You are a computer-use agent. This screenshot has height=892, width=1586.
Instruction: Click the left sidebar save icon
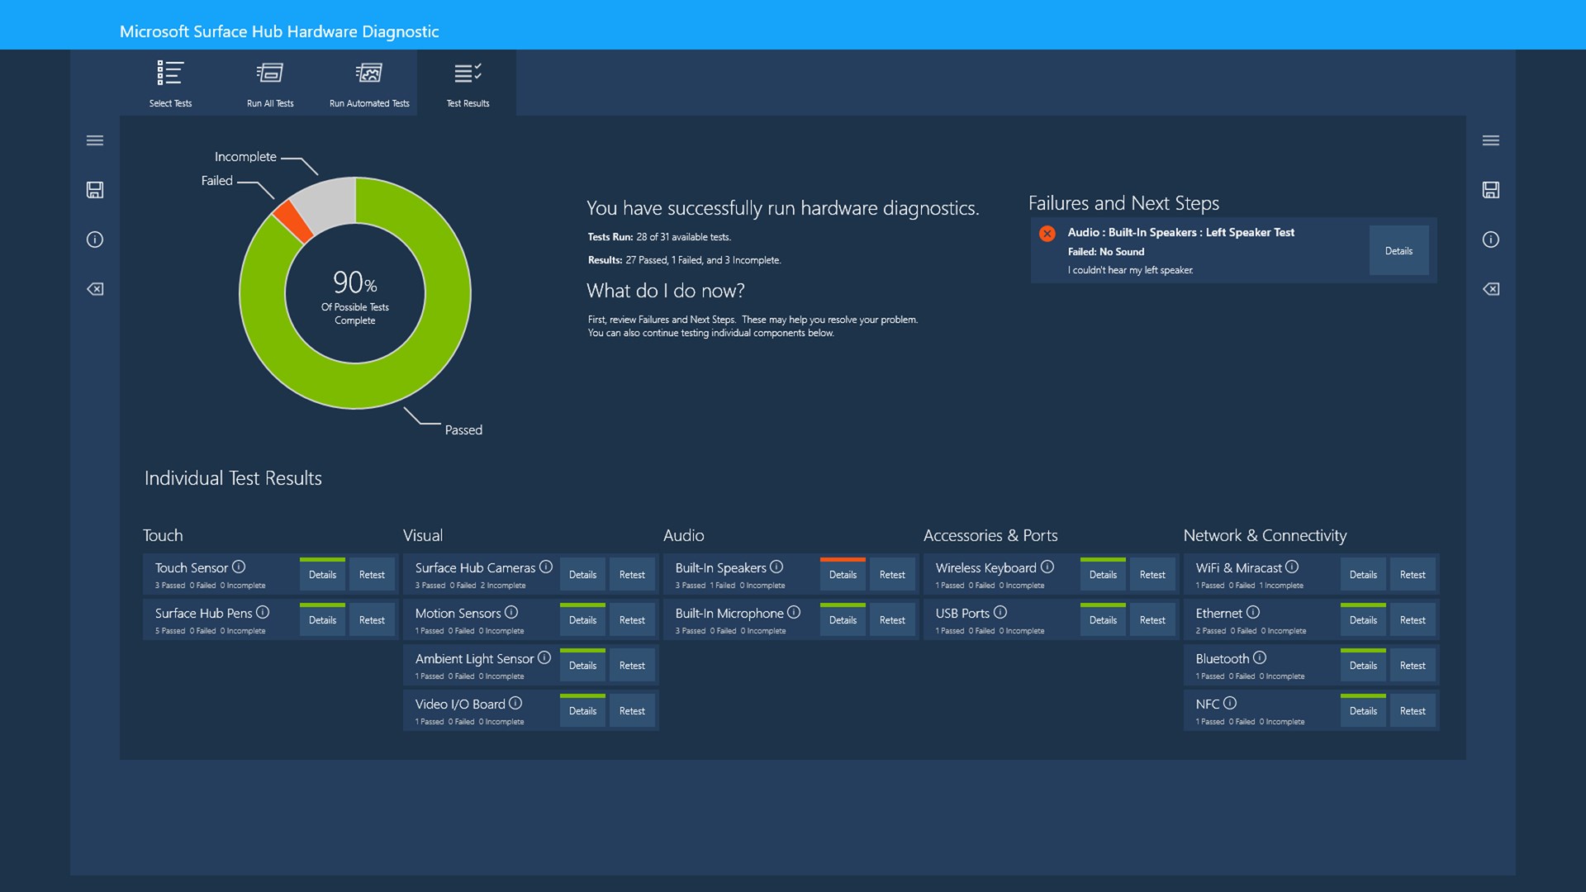click(x=95, y=190)
